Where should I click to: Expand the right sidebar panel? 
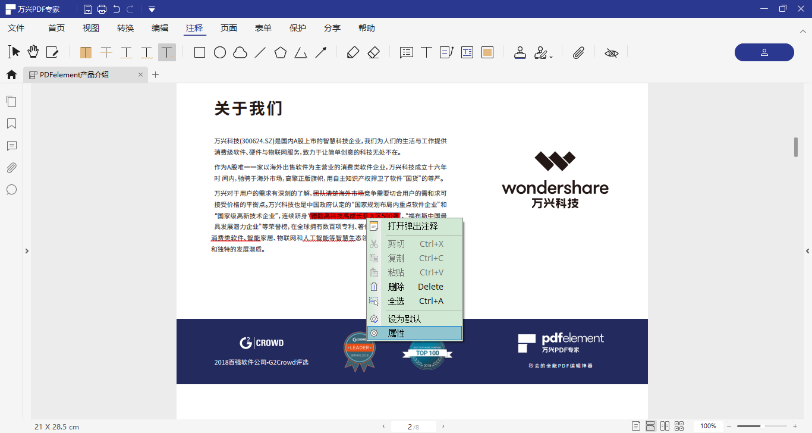click(808, 251)
